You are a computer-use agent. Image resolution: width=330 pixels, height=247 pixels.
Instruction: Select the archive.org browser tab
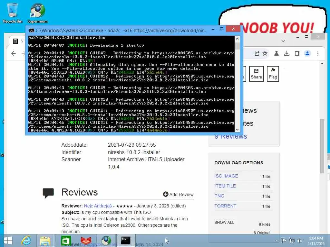[x=17, y=41]
